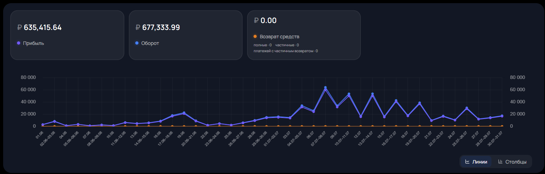
Task: Select the turnover amount 677,333.99
Action: (161, 27)
